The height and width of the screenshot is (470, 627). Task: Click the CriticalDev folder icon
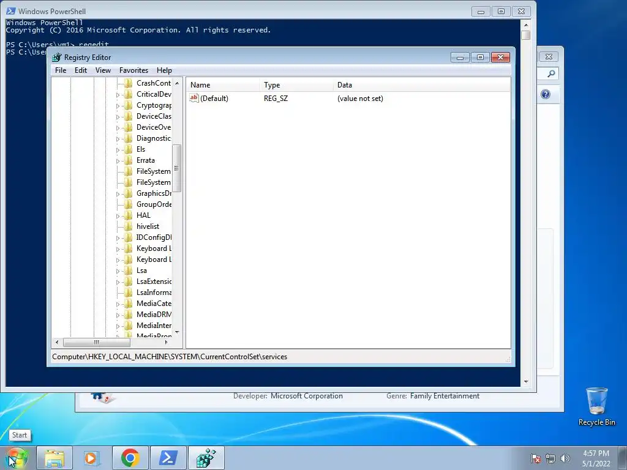129,94
